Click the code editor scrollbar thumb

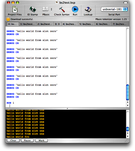(128, 92)
